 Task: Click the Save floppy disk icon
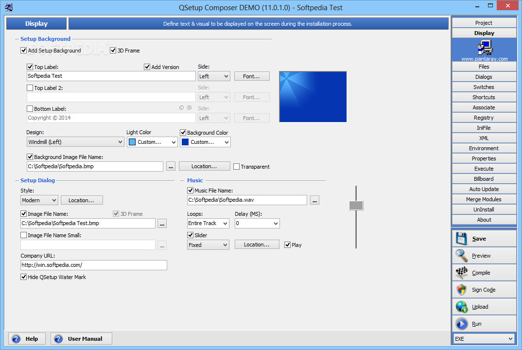tap(461, 239)
